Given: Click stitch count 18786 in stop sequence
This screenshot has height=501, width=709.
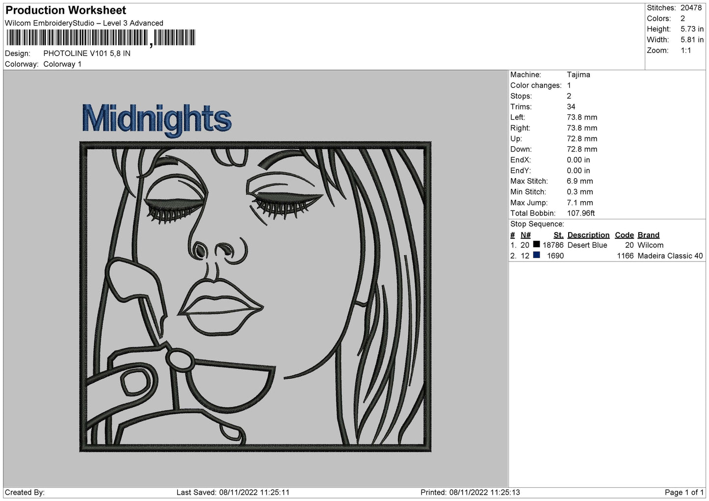Looking at the screenshot, I should point(553,245).
